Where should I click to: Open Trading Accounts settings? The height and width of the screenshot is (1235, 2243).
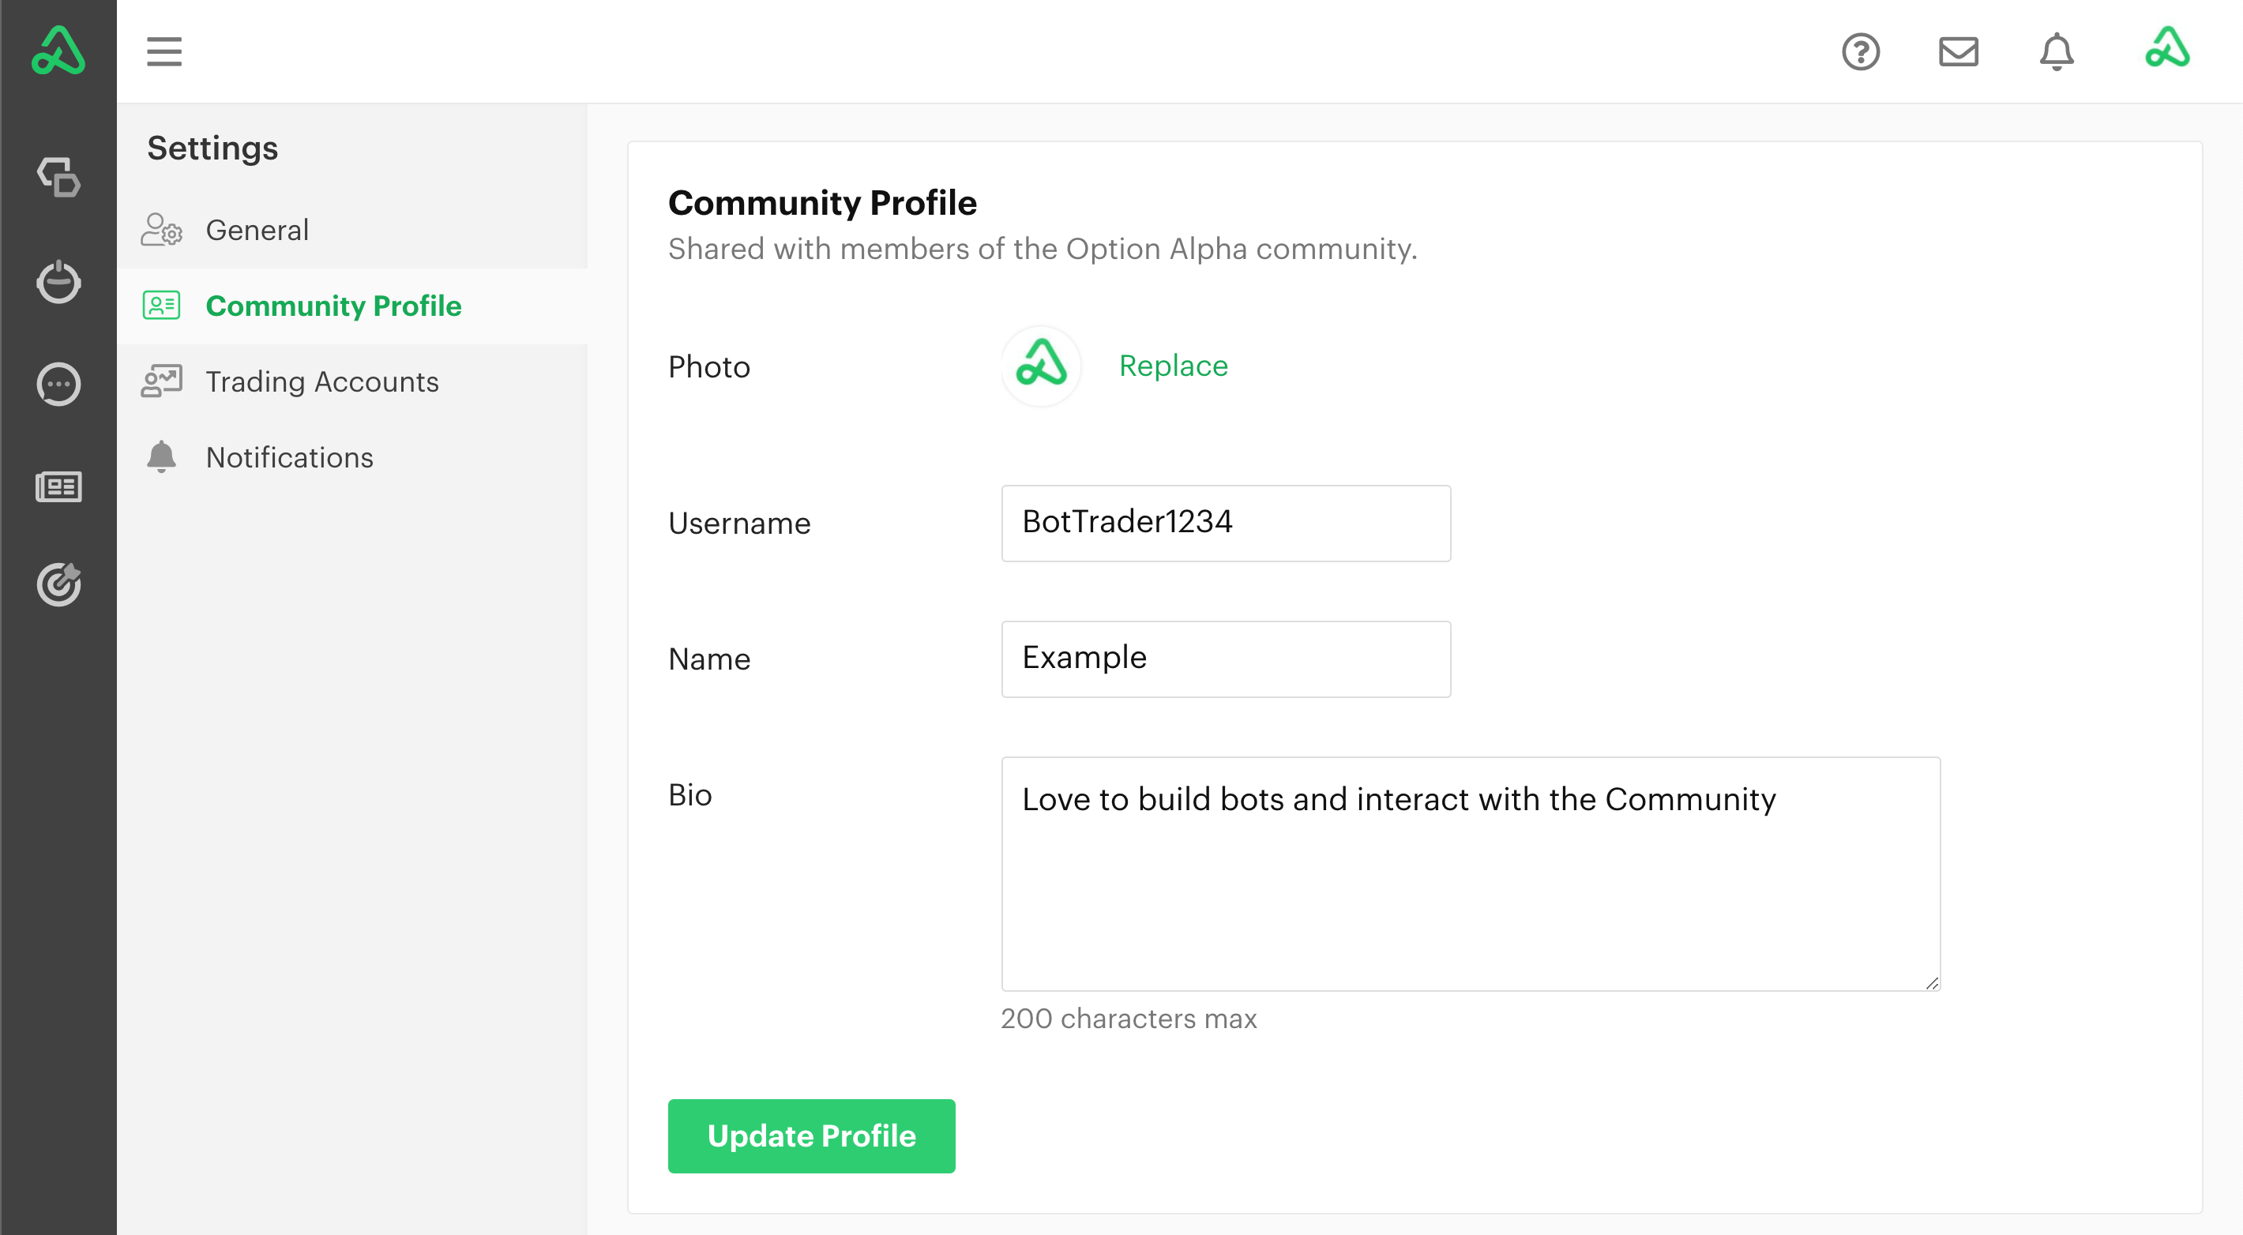tap(351, 381)
